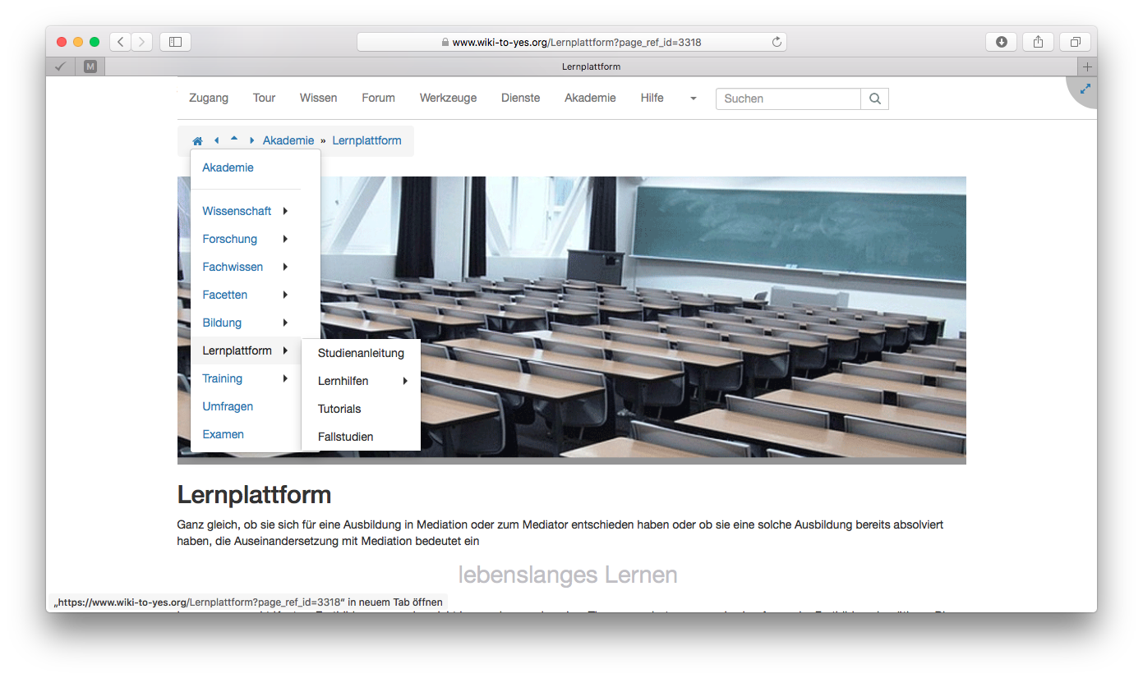Select Studienanleitung from the submenu
1143x678 pixels.
(x=361, y=353)
